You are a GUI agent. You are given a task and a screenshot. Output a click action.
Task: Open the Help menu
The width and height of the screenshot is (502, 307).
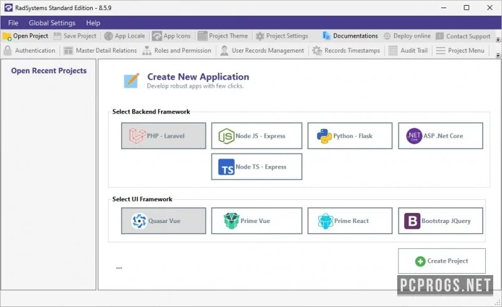click(93, 23)
